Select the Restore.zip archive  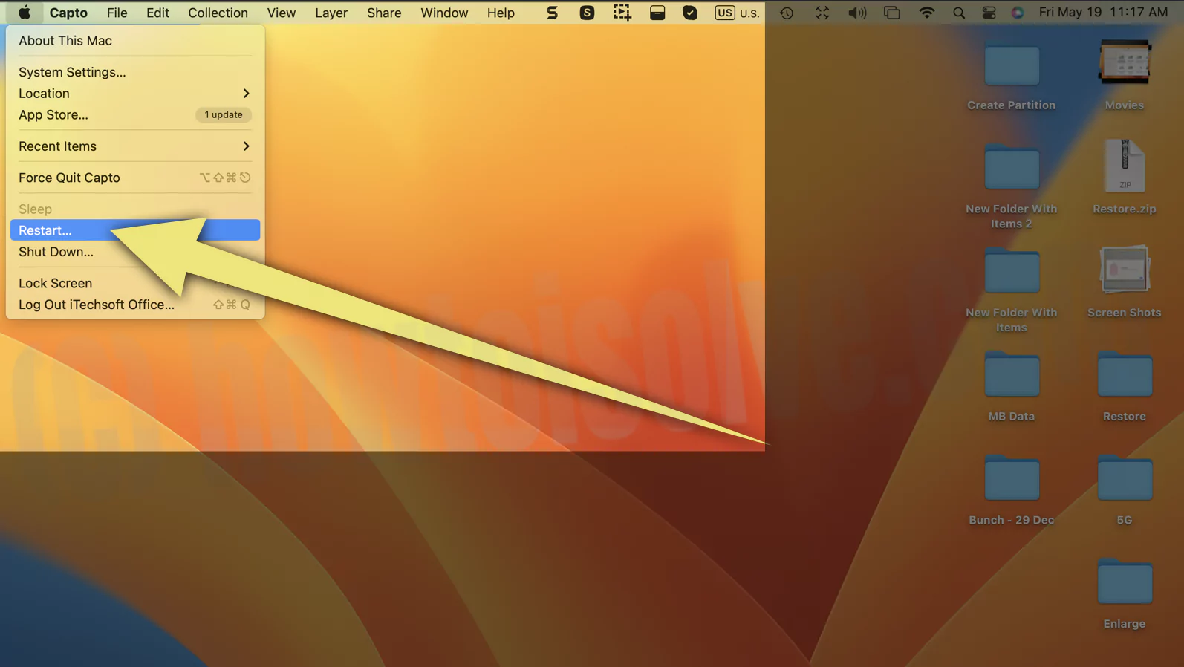1125,166
